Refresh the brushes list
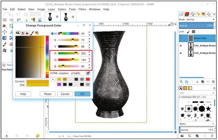The width and height of the screenshot is (218, 140). 212,136
